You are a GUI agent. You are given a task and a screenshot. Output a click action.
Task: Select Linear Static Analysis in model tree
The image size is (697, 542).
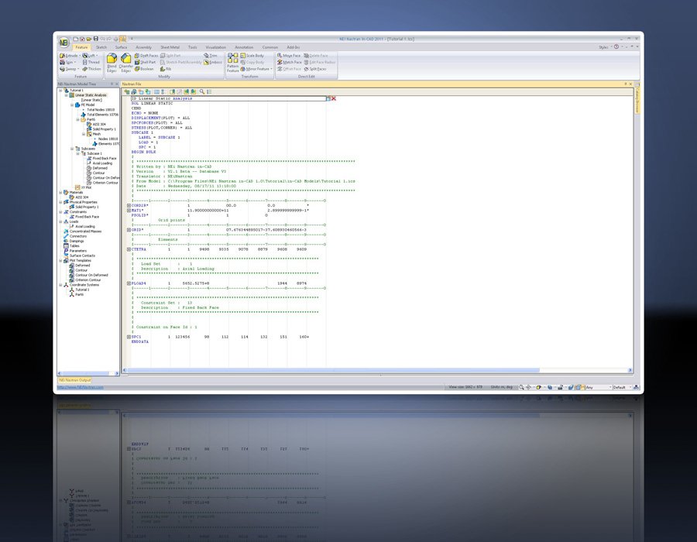coord(91,95)
